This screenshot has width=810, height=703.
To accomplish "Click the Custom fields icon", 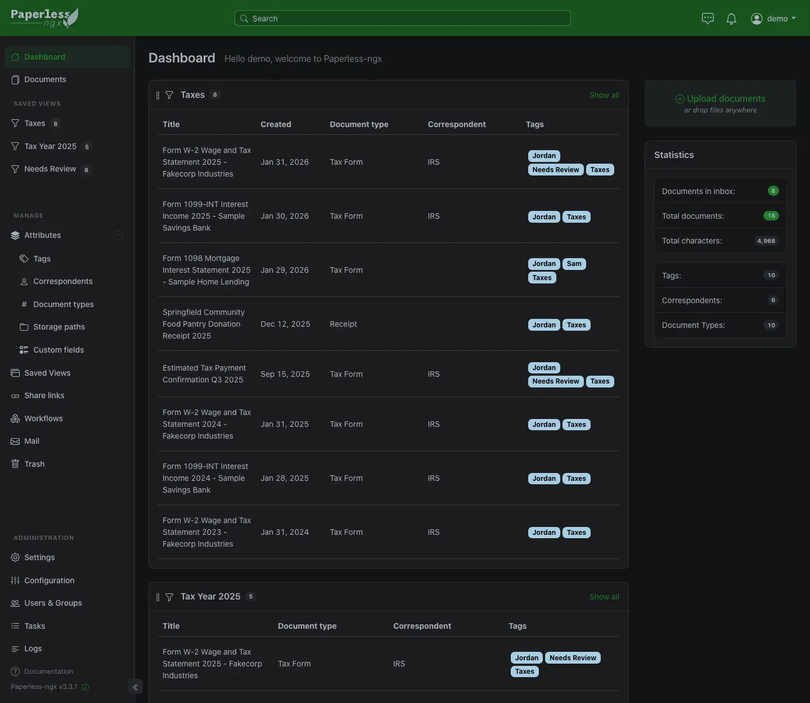I will click(24, 350).
